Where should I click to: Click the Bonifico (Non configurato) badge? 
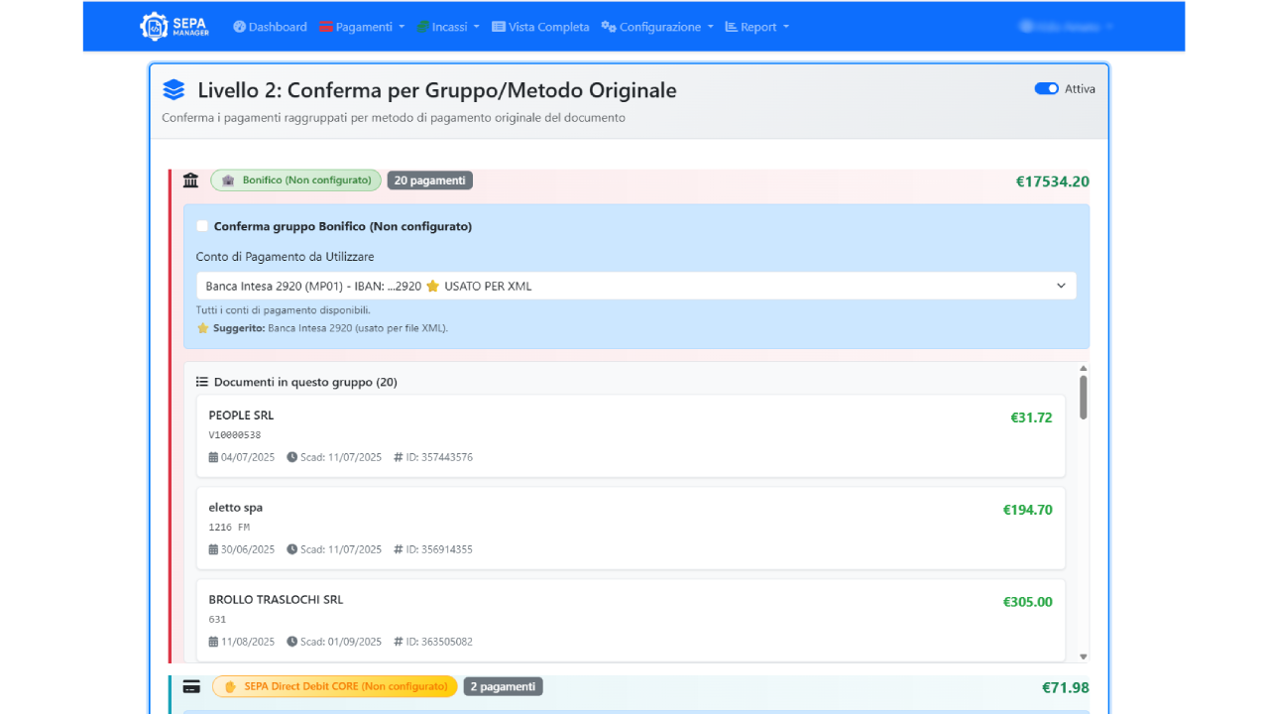(295, 180)
